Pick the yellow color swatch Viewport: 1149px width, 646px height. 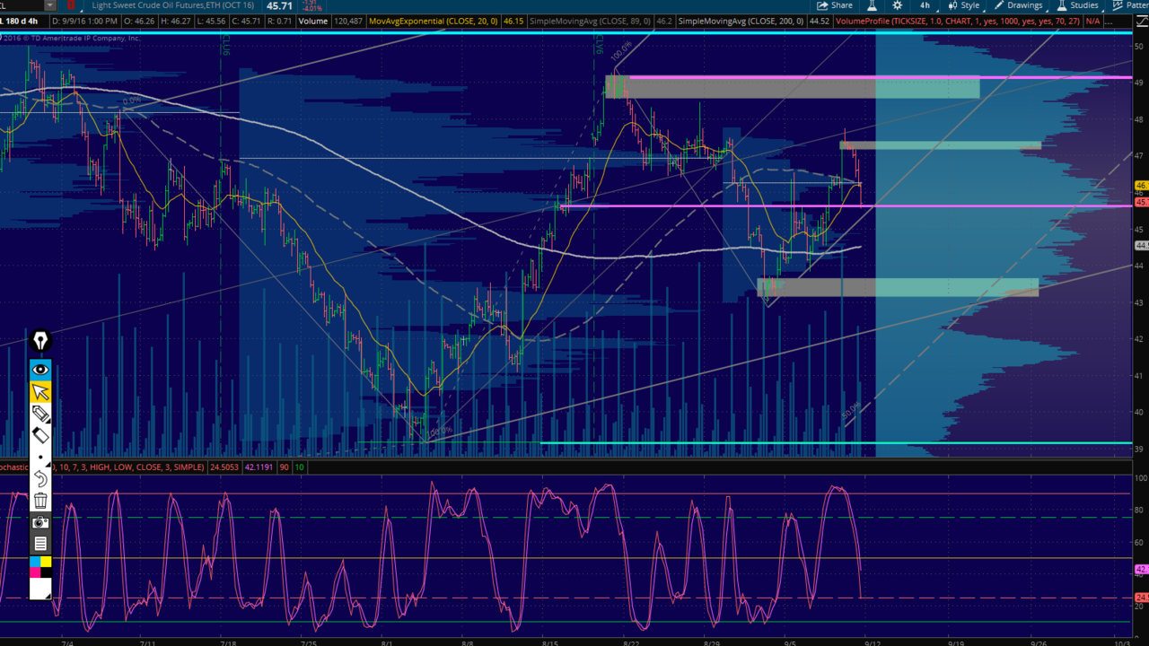[46, 562]
